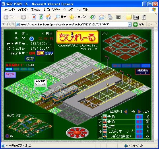Refresh the page with the green arrows icon
The image size is (159, 149).
(41, 17)
